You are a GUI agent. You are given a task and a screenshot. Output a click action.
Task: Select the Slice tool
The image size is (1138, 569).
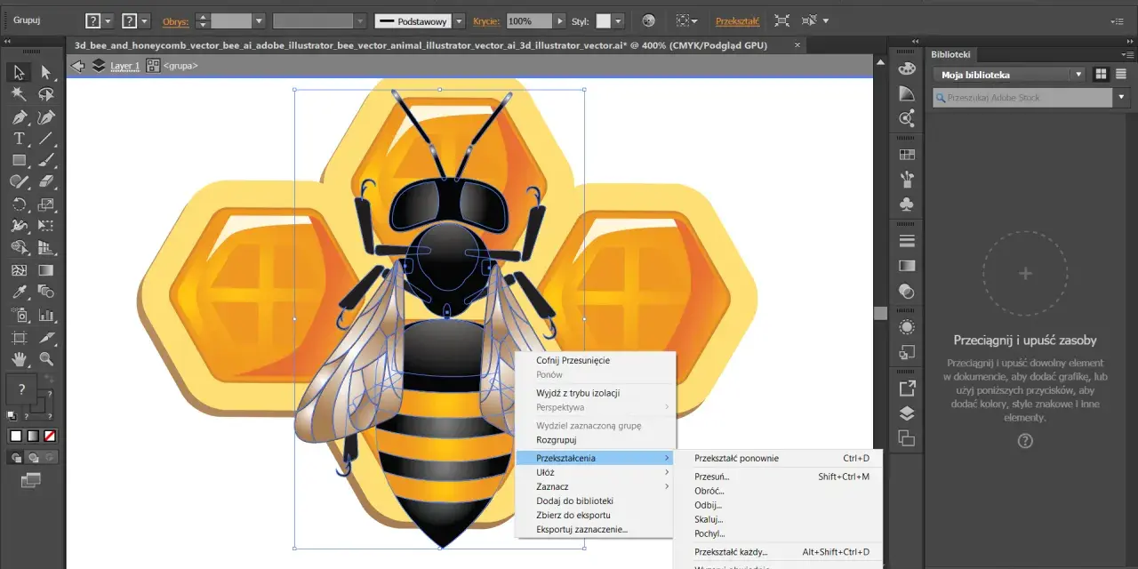(46, 337)
